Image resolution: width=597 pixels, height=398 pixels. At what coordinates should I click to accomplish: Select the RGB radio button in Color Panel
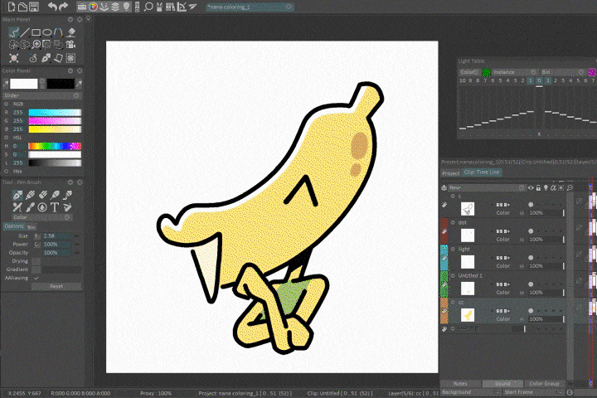click(6, 104)
